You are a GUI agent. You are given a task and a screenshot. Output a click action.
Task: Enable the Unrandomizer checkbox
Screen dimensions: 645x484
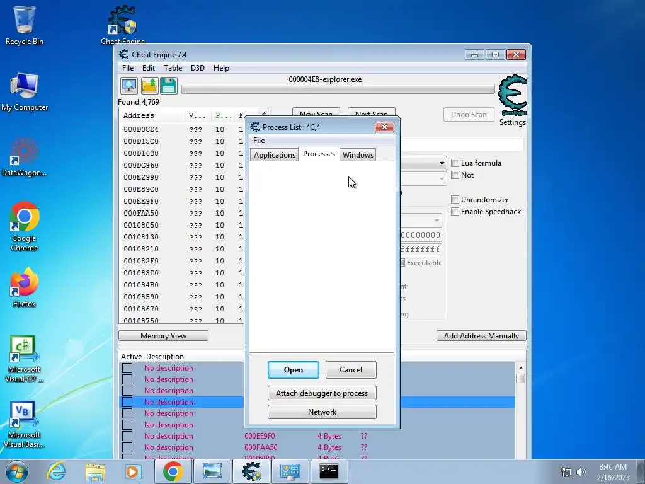455,200
